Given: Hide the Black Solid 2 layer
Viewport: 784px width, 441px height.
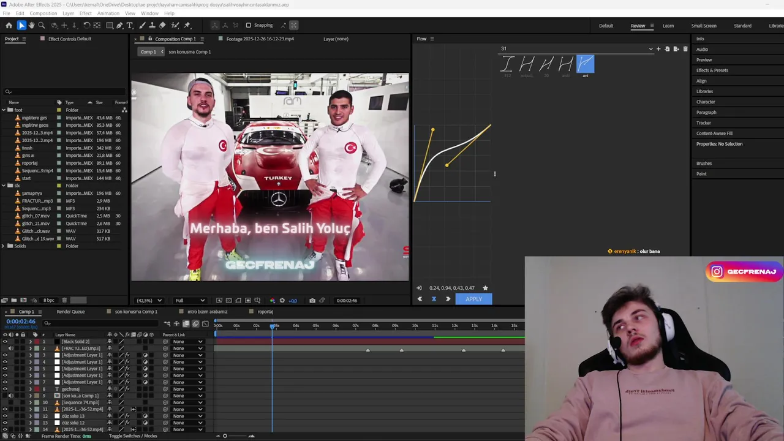Looking at the screenshot, I should [5, 342].
